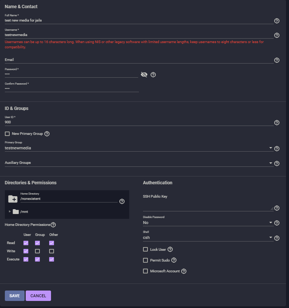
Task: Click the new folder icon for Home Directory
Action: click(13, 199)
